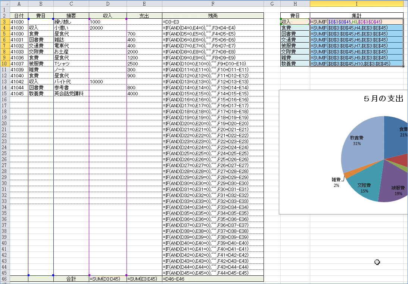Click the column H header
The width and height of the screenshot is (408, 284).
(x=295, y=3)
